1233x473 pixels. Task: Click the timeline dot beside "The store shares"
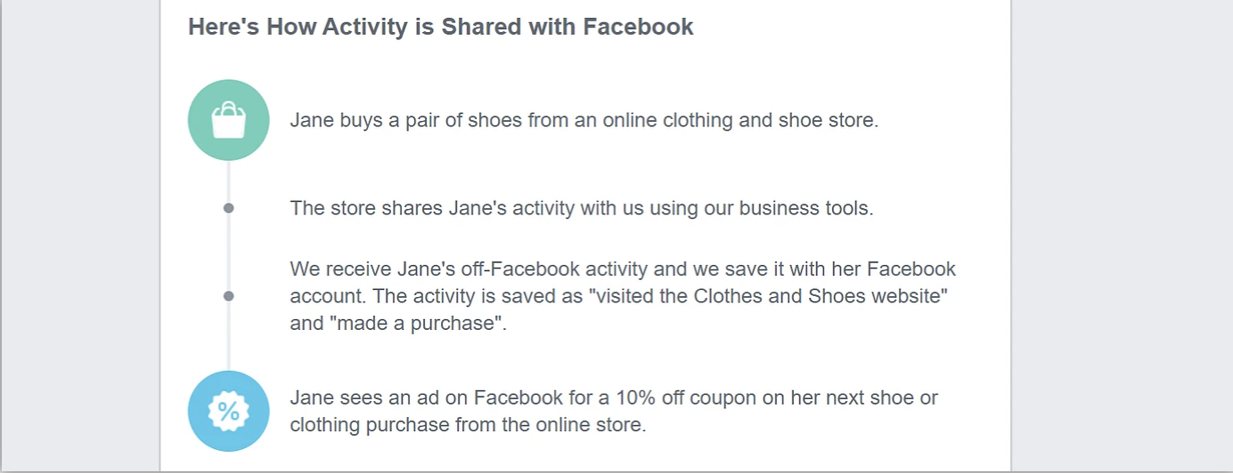pyautogui.click(x=228, y=208)
